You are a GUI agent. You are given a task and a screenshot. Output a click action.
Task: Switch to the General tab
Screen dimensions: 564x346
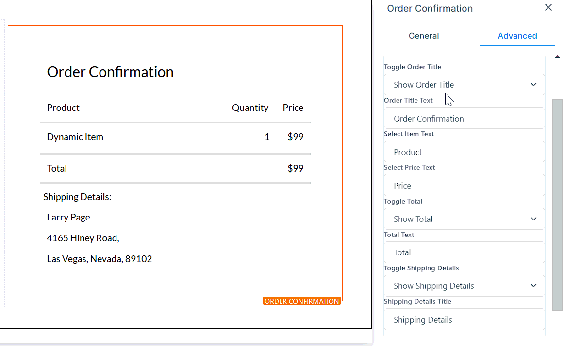[x=424, y=36]
